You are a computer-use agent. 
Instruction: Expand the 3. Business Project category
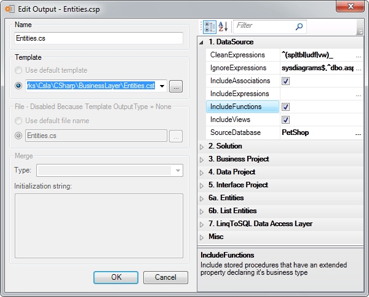coord(202,160)
